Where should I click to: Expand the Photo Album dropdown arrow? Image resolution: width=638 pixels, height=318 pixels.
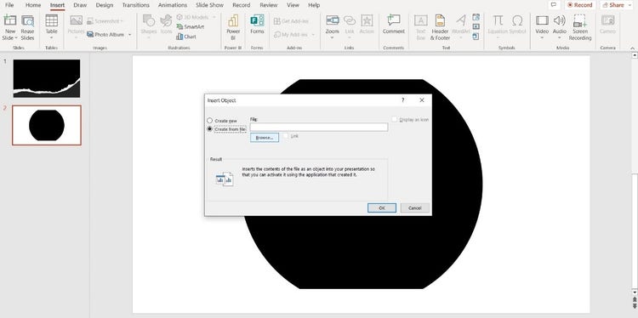(130, 35)
